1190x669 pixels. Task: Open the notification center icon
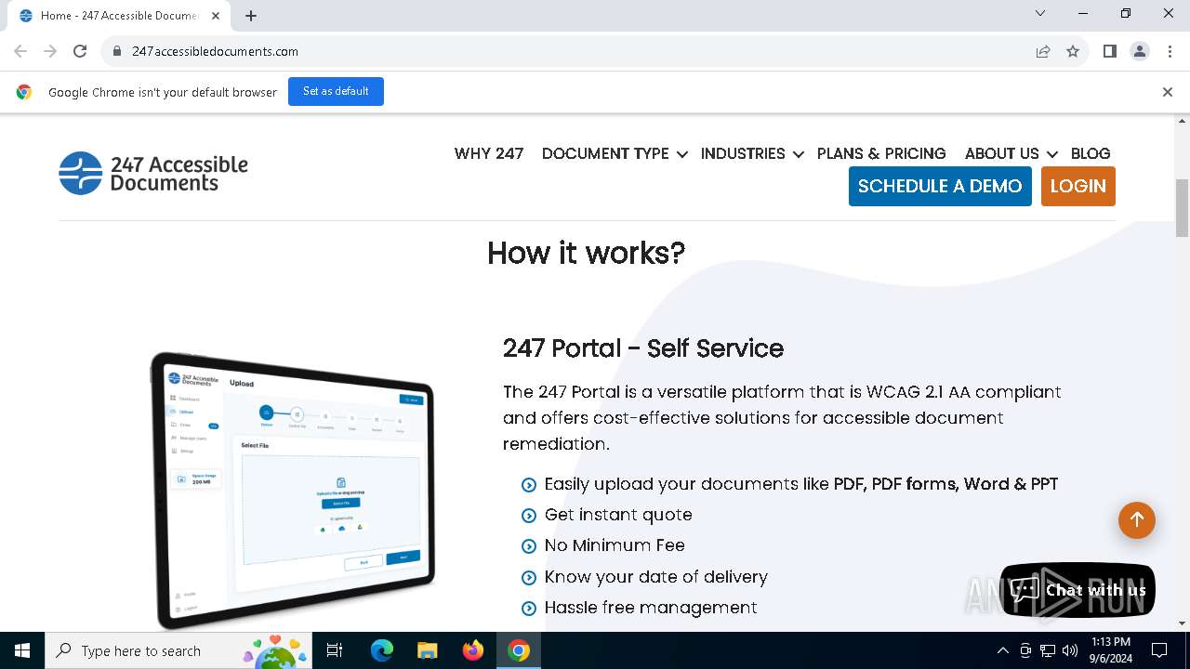pos(1159,650)
